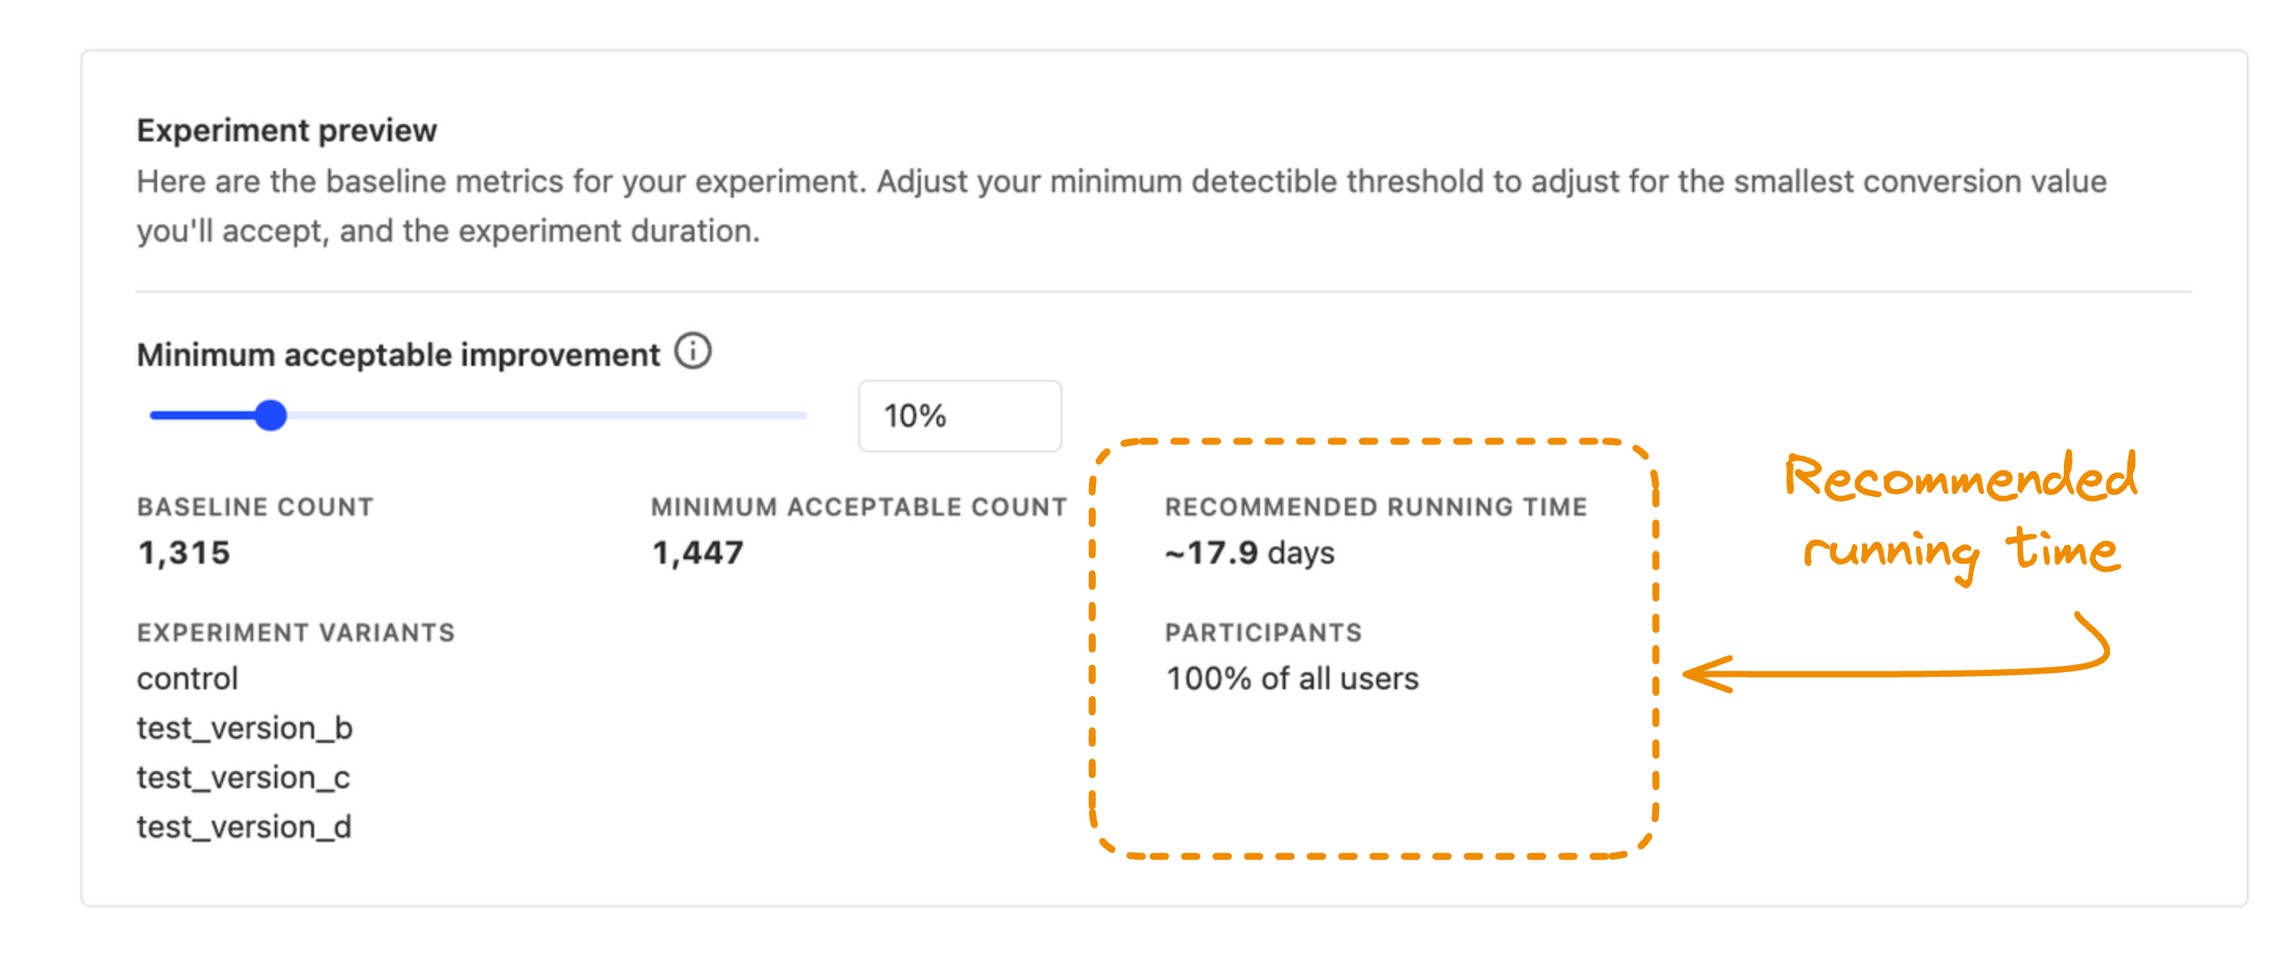The height and width of the screenshot is (972, 2294).
Task: Select the control variant entry
Action: pos(186,678)
